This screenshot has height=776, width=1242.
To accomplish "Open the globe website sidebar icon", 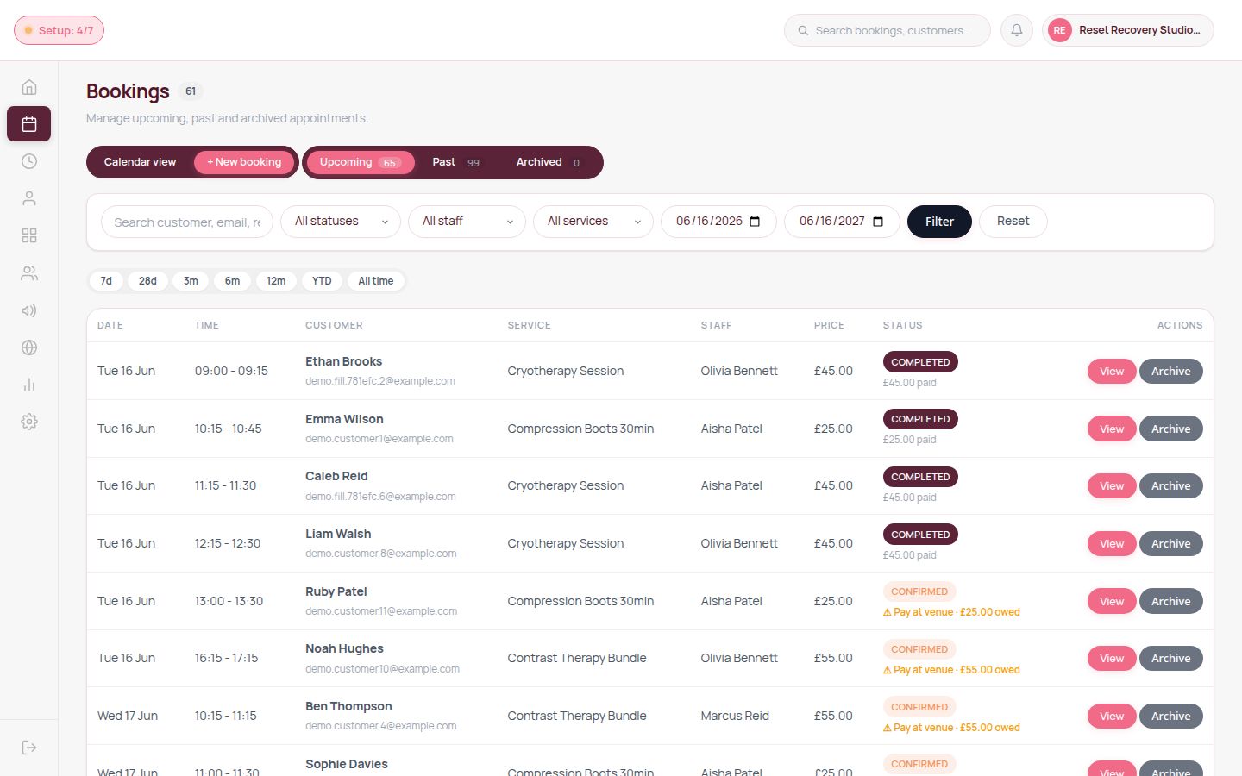I will coord(29,347).
